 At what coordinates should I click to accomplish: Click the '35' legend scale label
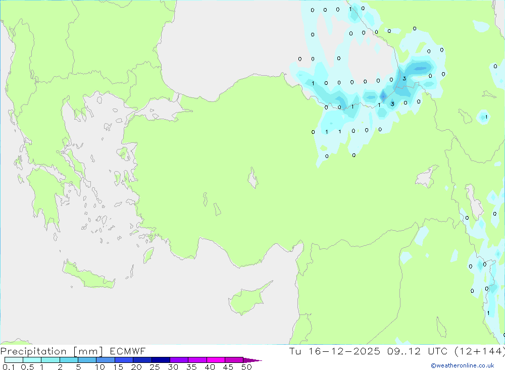point(191,367)
